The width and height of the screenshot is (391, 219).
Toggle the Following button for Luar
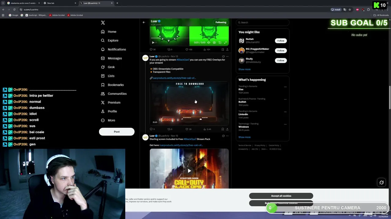click(221, 22)
